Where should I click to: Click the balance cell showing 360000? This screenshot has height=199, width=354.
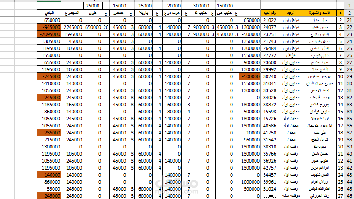pyautogui.click(x=49, y=112)
